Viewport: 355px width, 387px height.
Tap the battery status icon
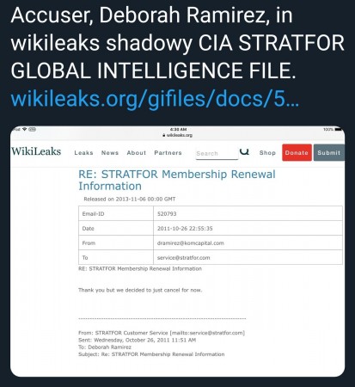pos(339,129)
